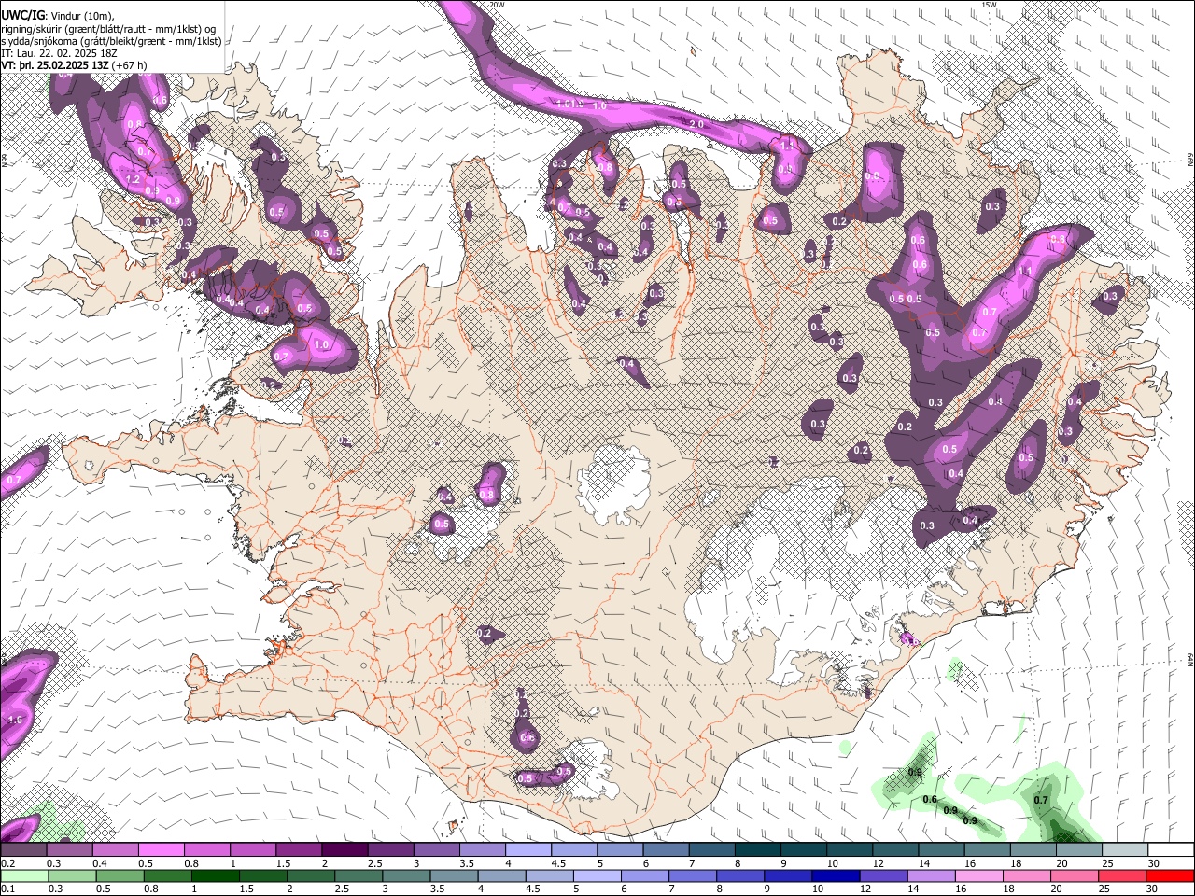Select the bright red rain swatch after 30

click(1171, 876)
